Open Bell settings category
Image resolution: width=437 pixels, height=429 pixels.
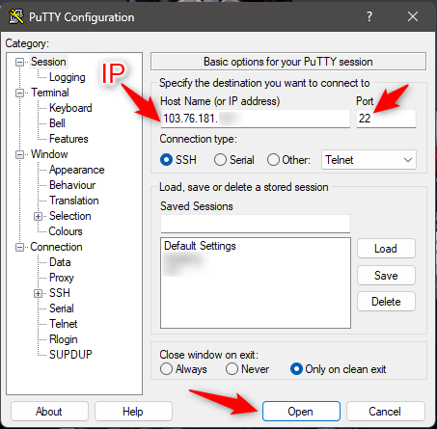57,123
